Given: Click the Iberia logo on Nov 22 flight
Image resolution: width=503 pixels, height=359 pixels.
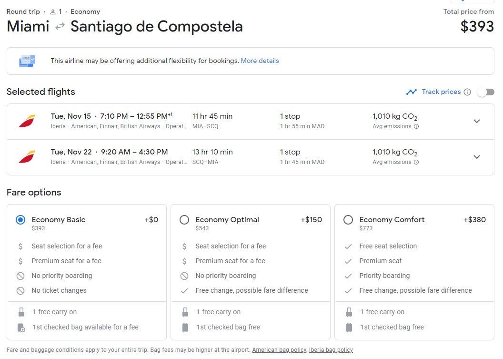Looking at the screenshot, I should point(27,157).
